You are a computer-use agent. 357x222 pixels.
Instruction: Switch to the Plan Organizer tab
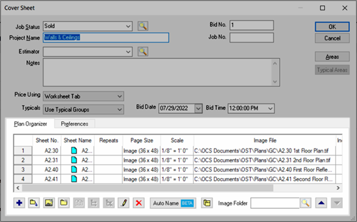30,124
